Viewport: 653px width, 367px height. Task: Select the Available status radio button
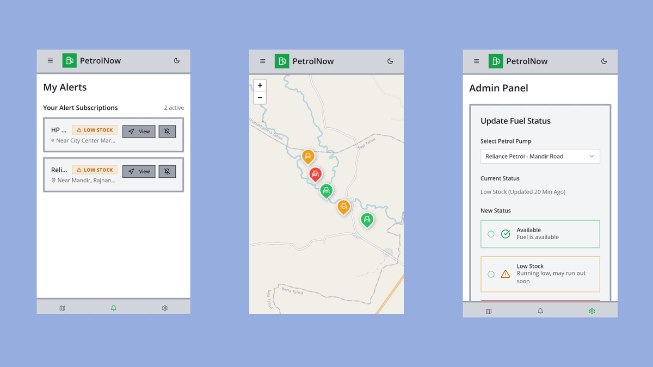[x=491, y=234]
